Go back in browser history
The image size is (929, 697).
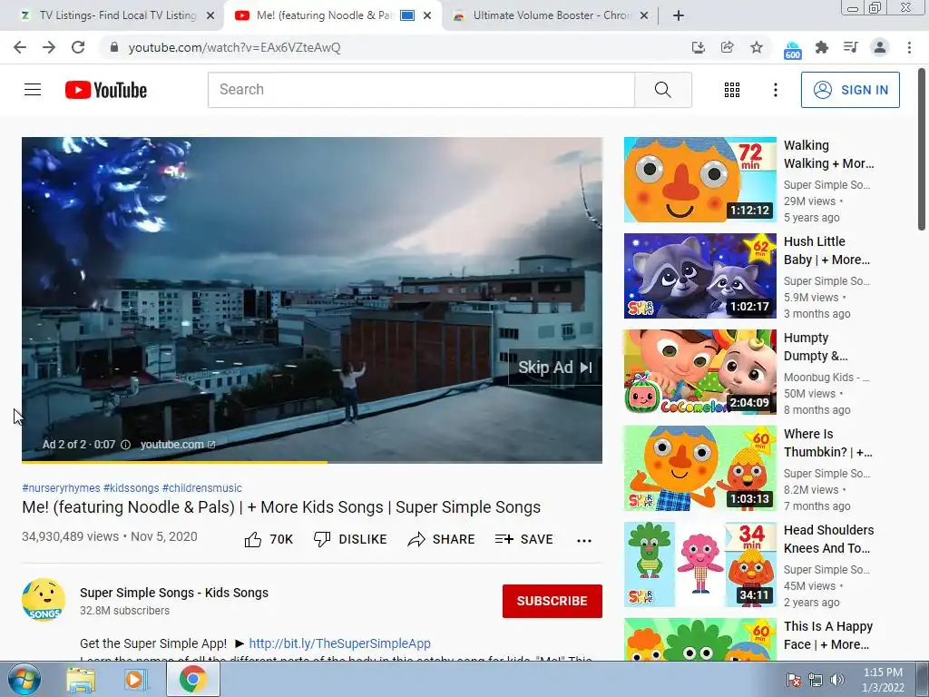[20, 47]
